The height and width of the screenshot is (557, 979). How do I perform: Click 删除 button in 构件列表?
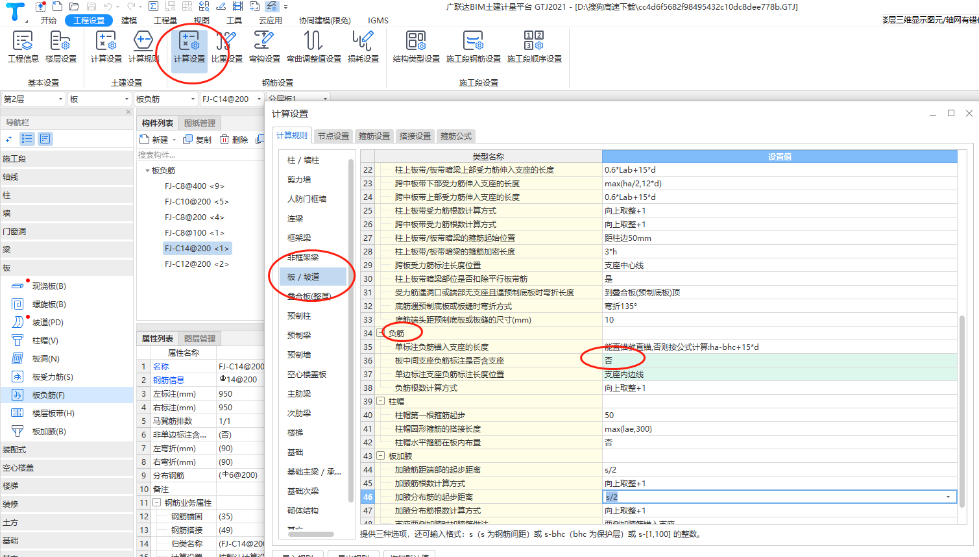[234, 140]
